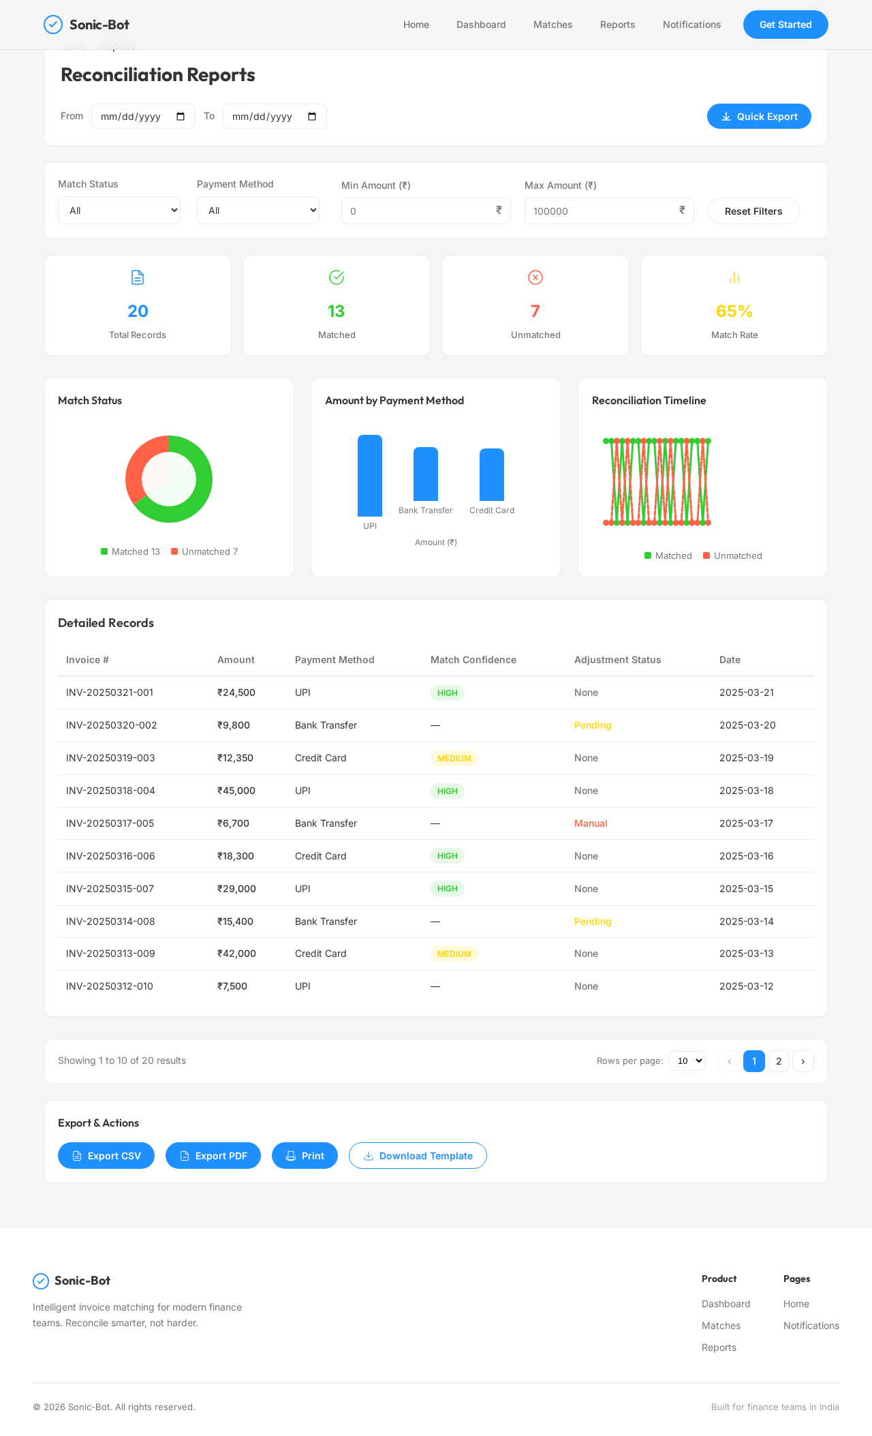Click invoice INV-20250321-001
This screenshot has width=872, height=1436.
click(x=110, y=692)
